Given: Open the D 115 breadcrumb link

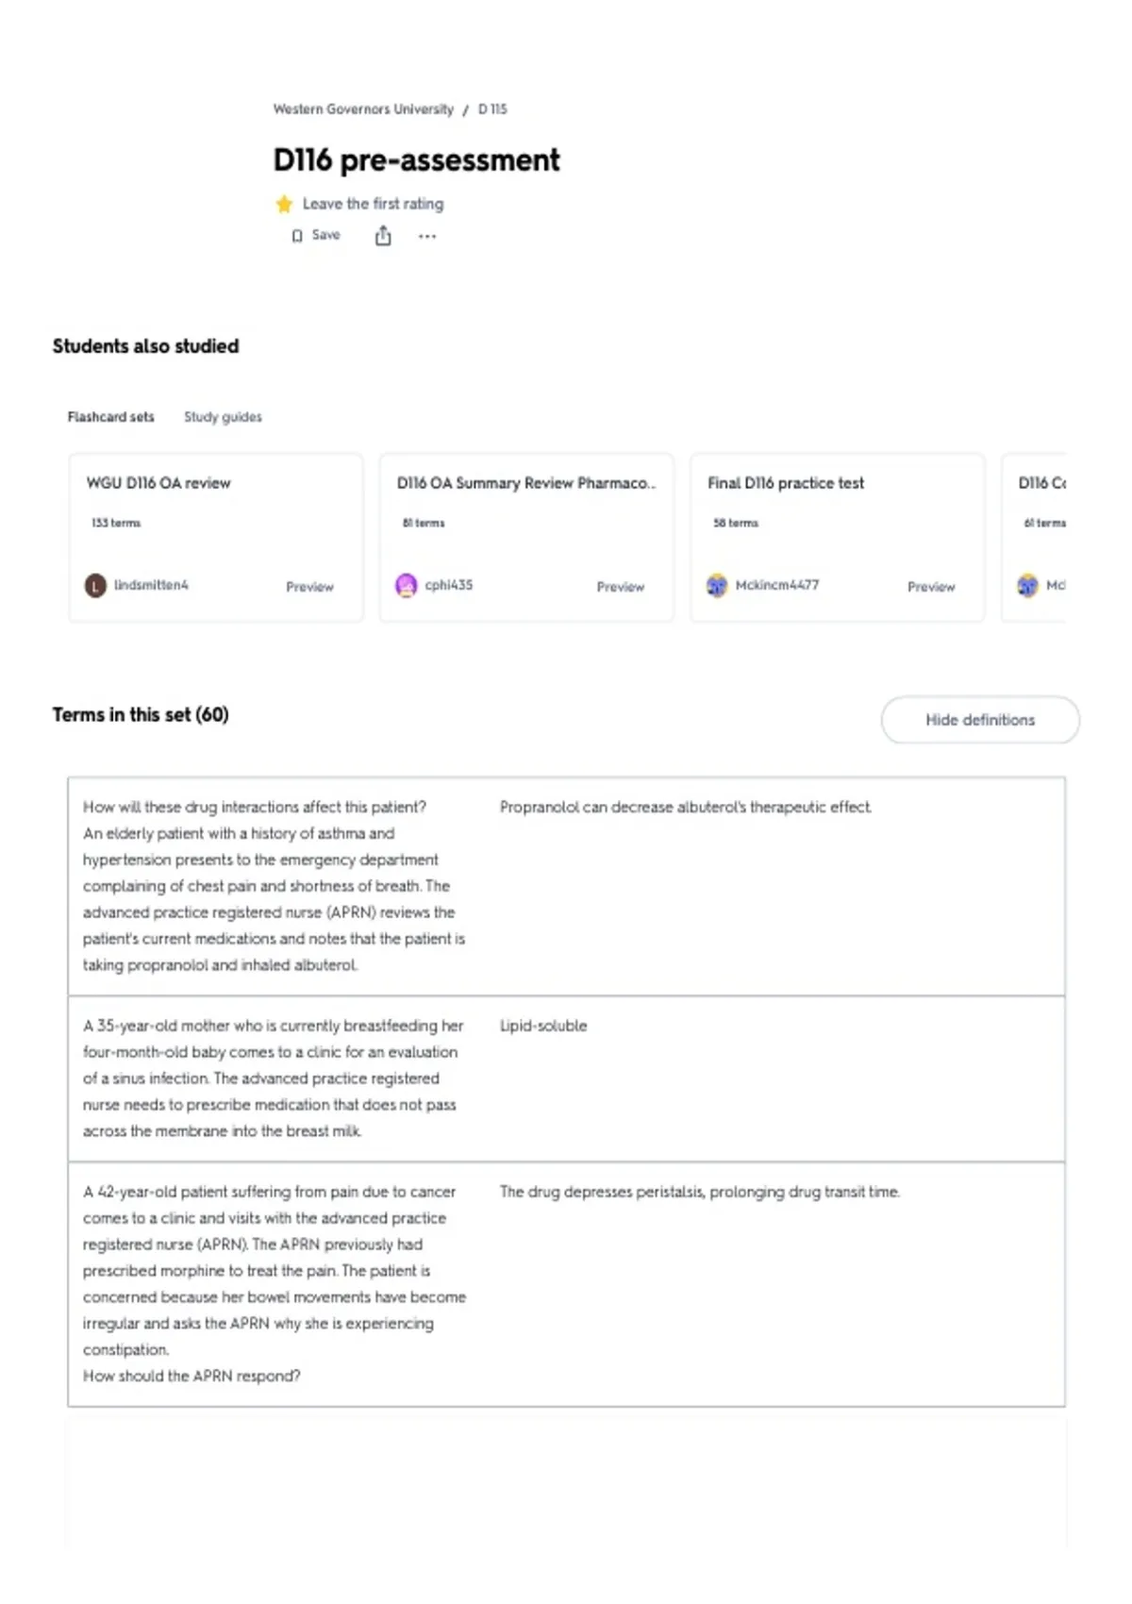Looking at the screenshot, I should coord(492,109).
